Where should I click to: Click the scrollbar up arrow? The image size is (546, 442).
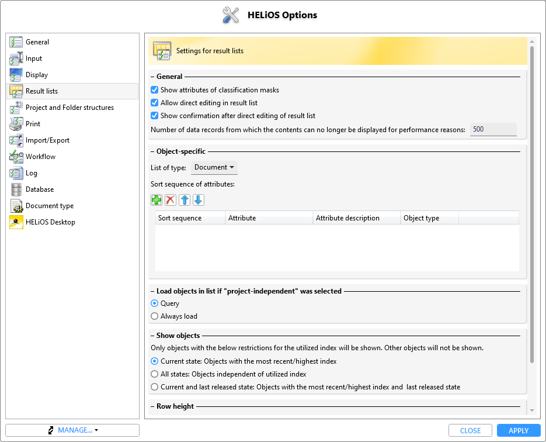(x=532, y=42)
